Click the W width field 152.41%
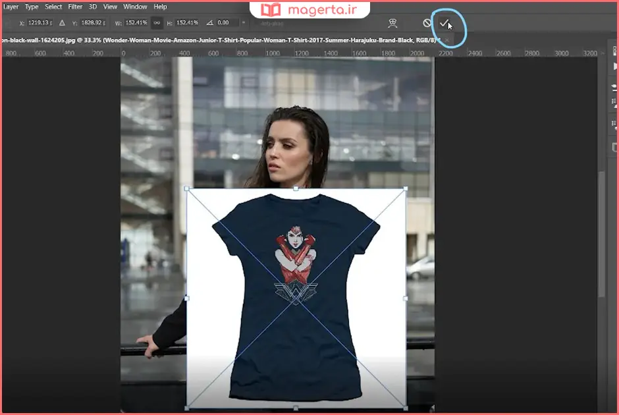 136,23
